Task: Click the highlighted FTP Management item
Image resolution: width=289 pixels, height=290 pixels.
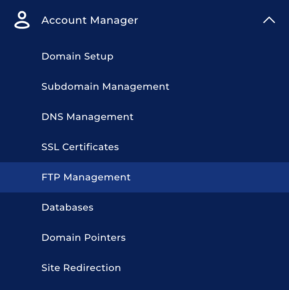Action: [86, 177]
